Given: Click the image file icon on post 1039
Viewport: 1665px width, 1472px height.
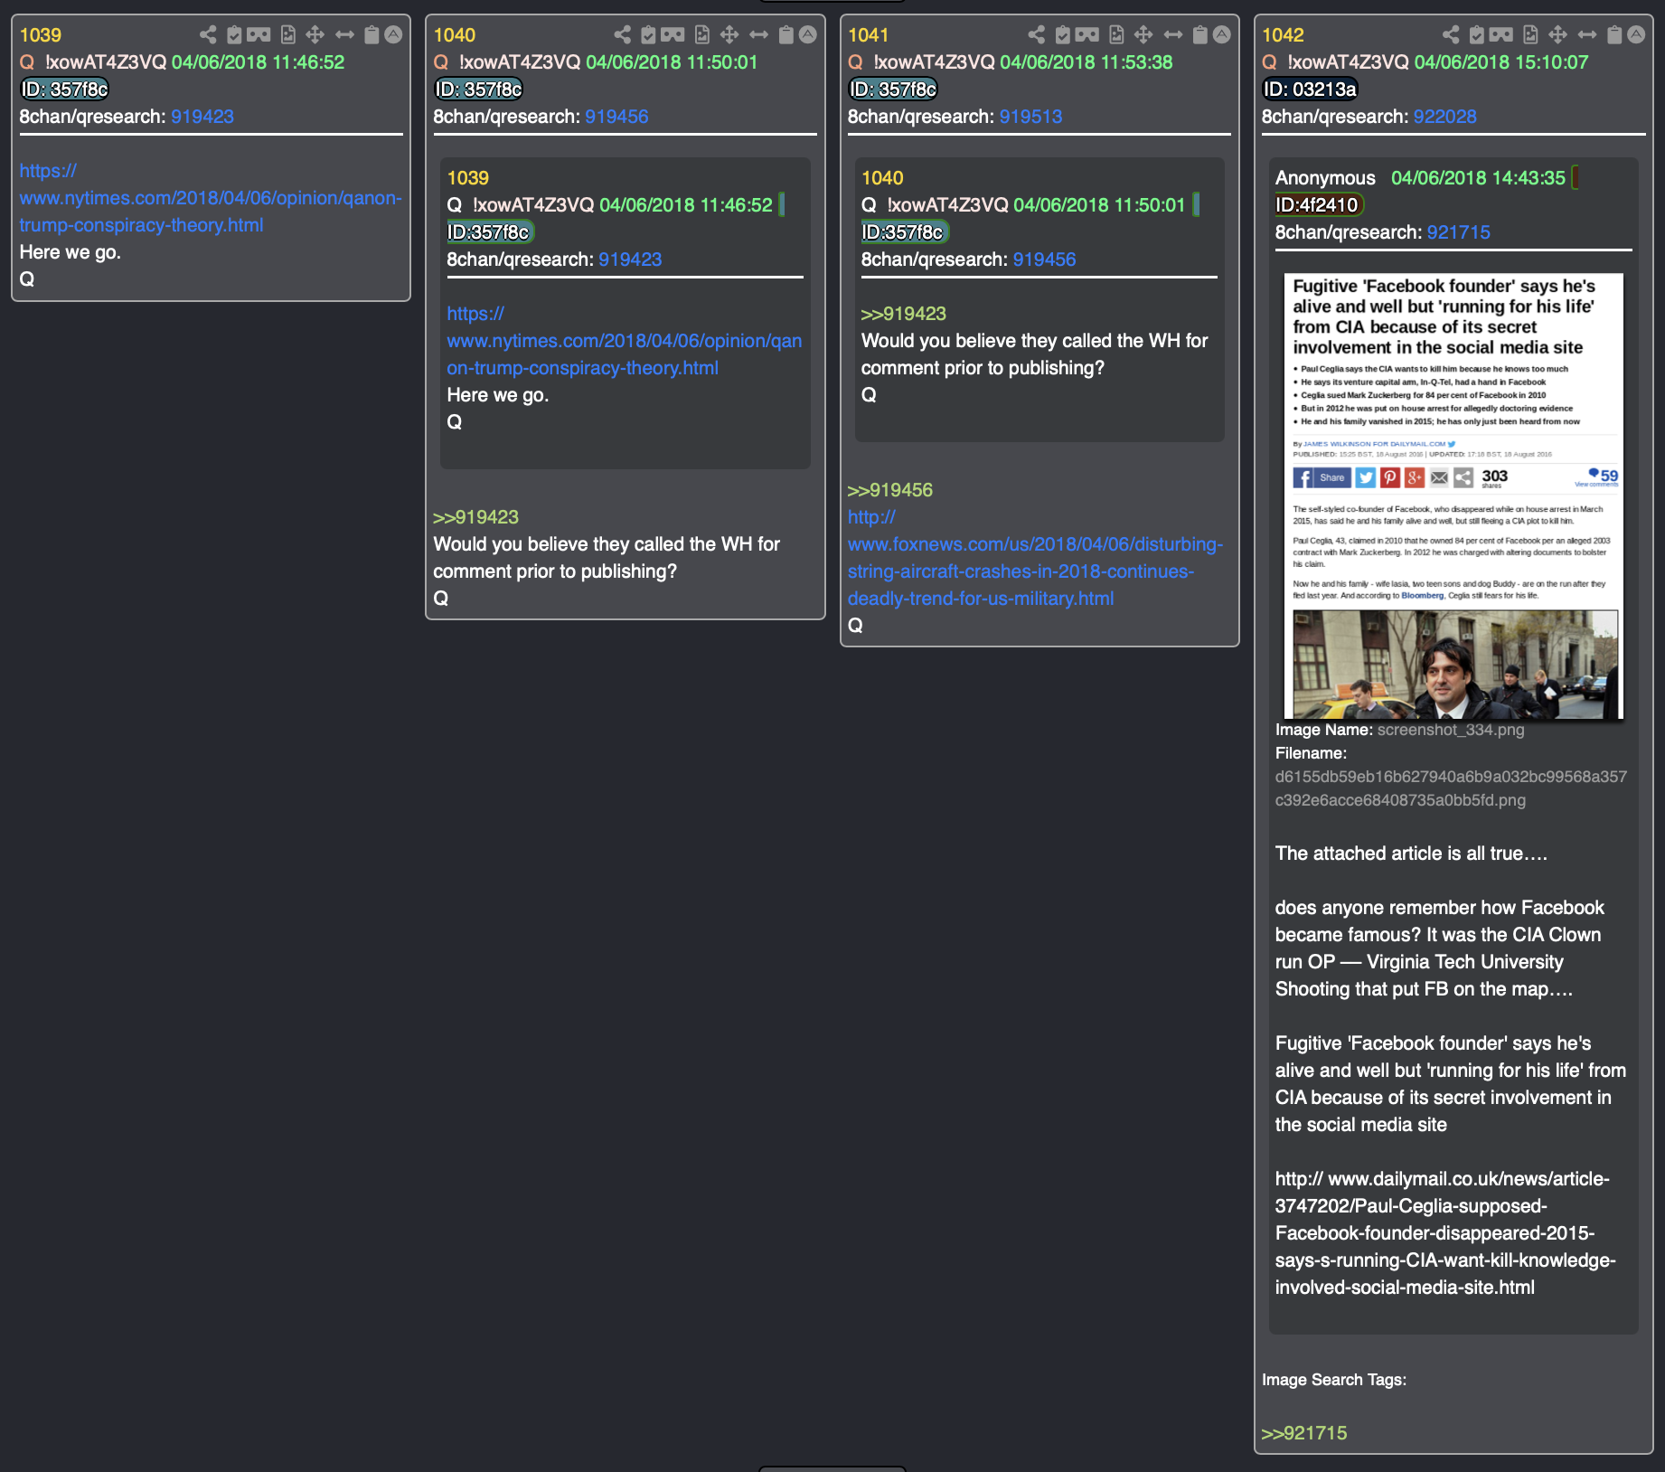Looking at the screenshot, I should 288,34.
